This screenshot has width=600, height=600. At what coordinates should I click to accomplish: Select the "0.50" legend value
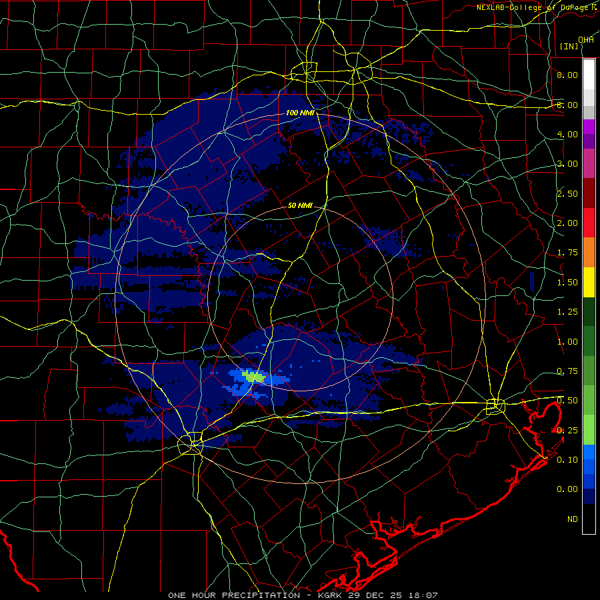(567, 401)
